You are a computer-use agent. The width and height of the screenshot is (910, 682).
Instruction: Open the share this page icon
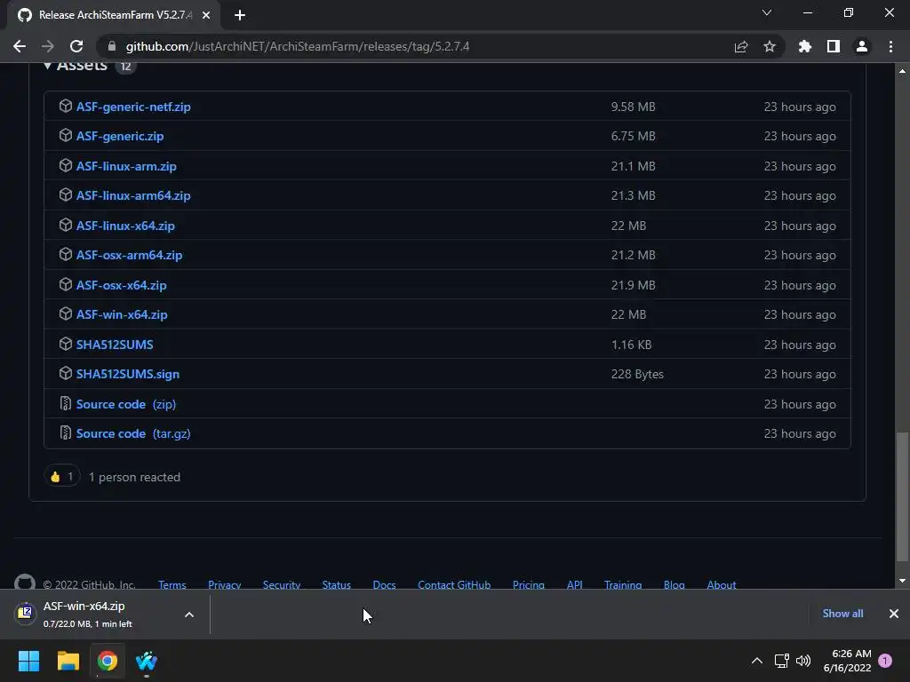pos(741,46)
